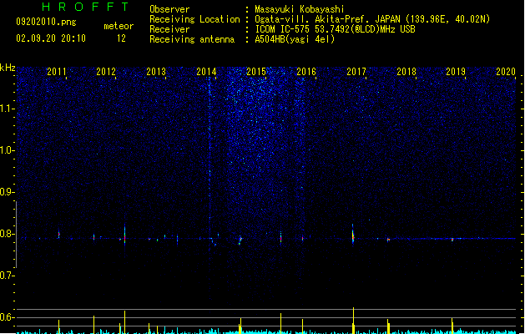Click the observer name Masayuki Kobayashi
Screen dimensions: 525x334
point(300,9)
